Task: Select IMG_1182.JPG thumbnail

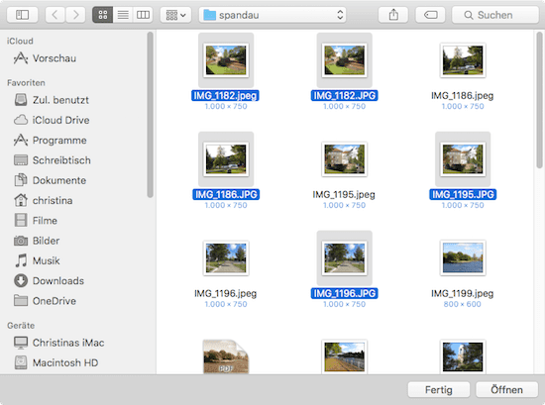Action: coord(344,60)
